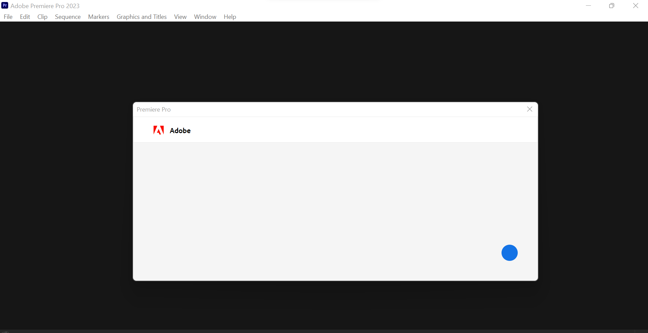Open the Window menu
Image resolution: width=648 pixels, height=333 pixels.
205,17
